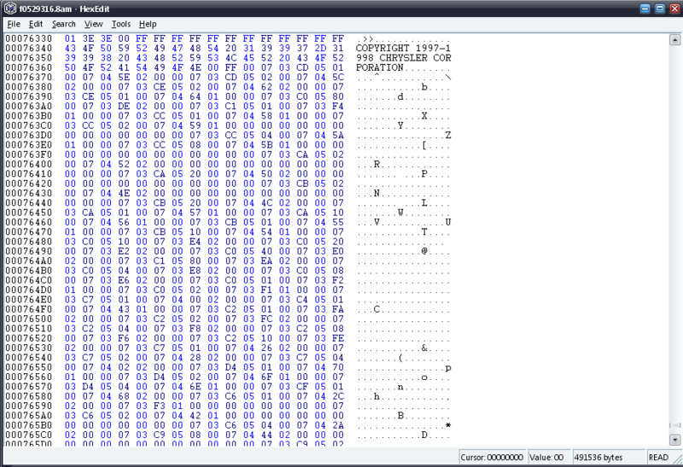The width and height of the screenshot is (683, 467).
Task: Click the scrollbar up arrow
Action: coord(674,38)
